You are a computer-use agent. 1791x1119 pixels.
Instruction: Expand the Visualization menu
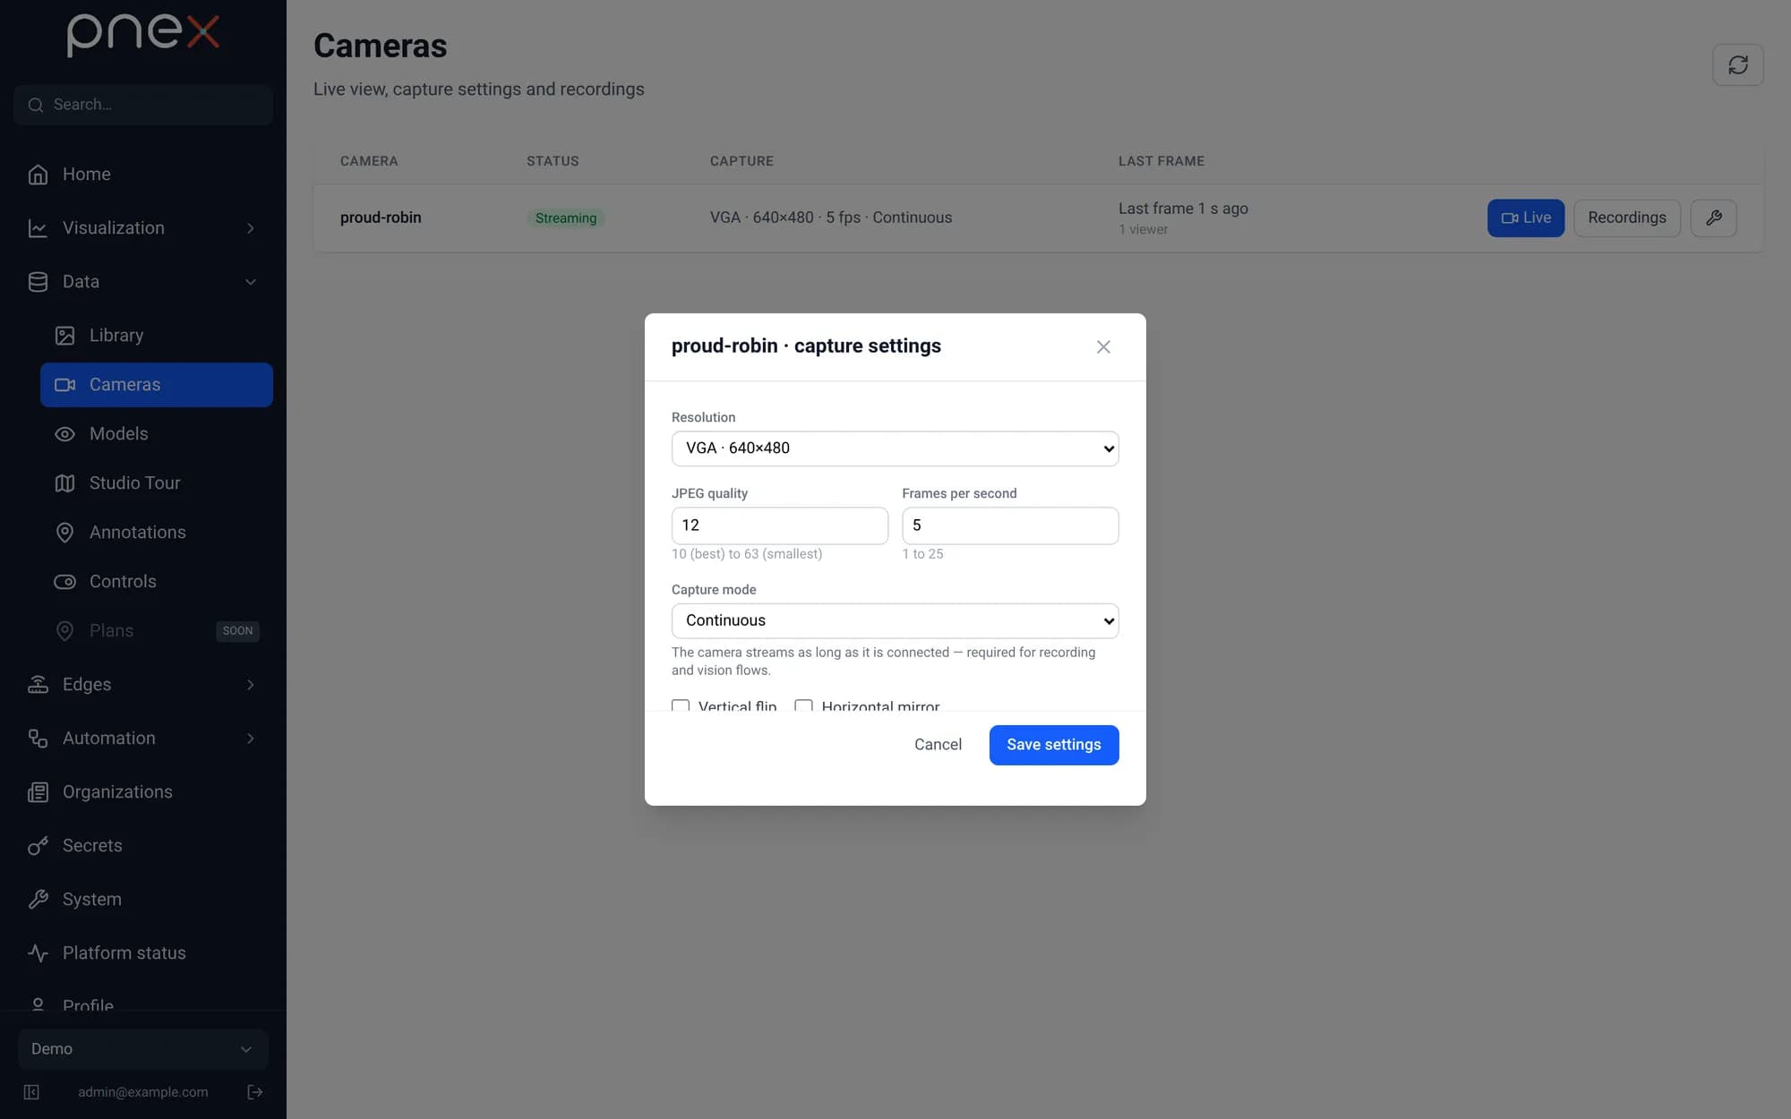click(143, 228)
